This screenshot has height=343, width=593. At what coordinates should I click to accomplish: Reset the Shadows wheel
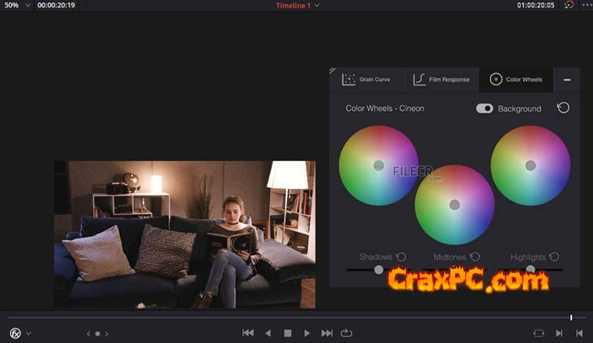point(401,257)
